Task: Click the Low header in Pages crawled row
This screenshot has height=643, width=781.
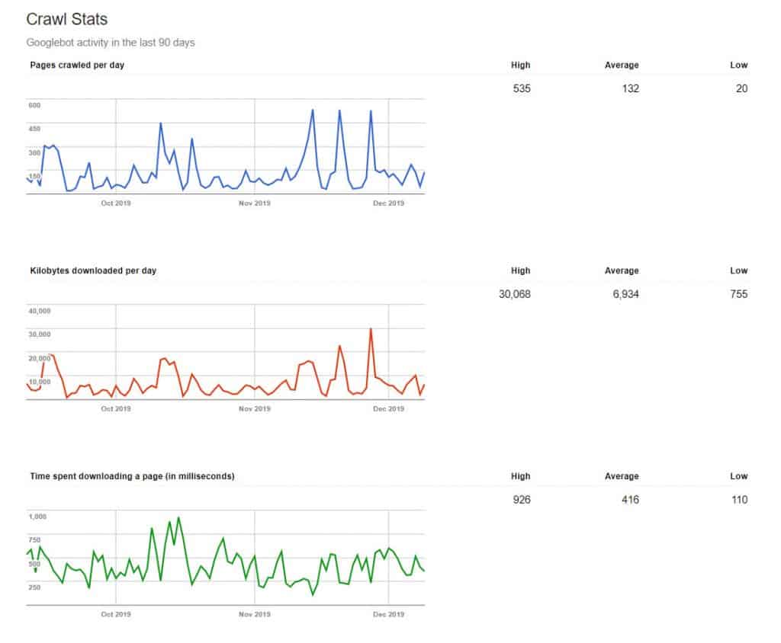Action: click(x=739, y=66)
